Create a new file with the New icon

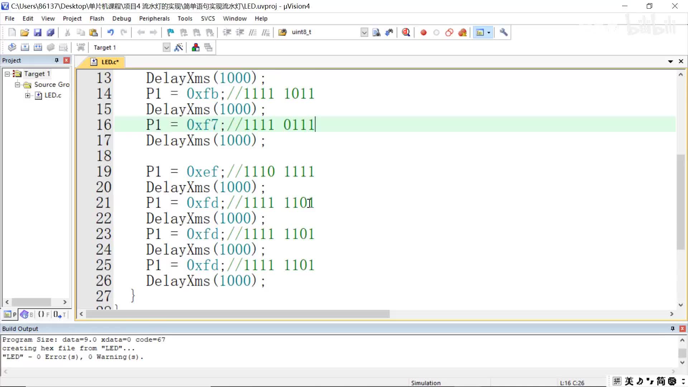coord(12,33)
